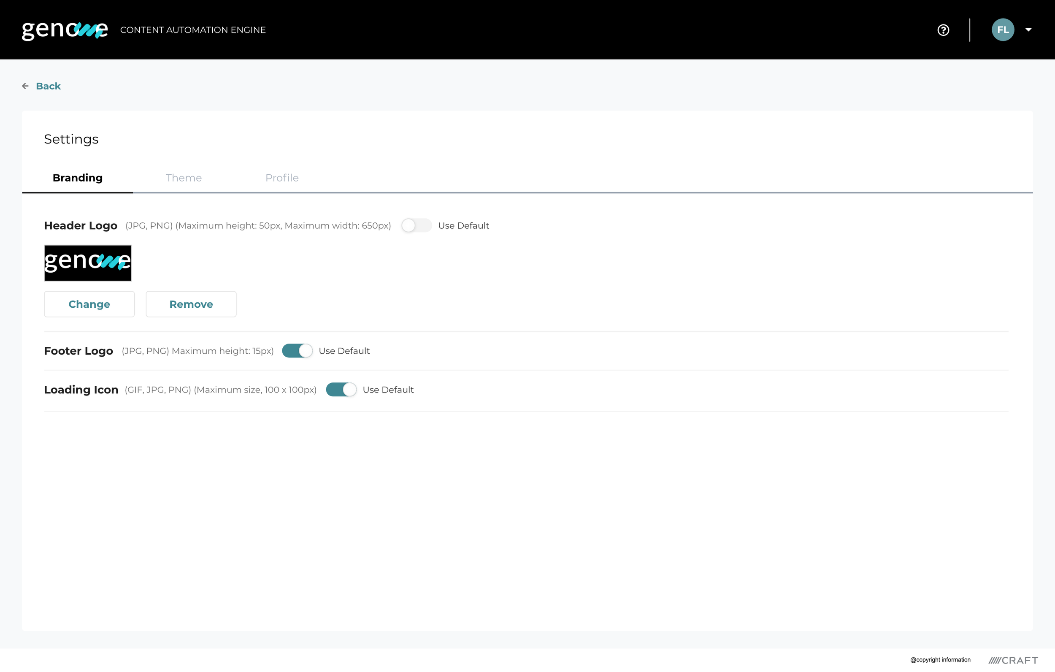Go Back using the Back link
Screen dimensions: 1055x672
pyautogui.click(x=48, y=86)
